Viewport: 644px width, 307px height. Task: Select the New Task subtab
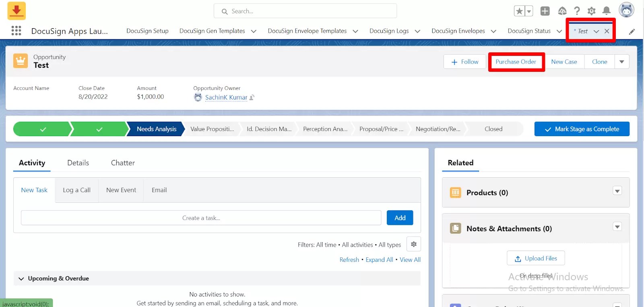[34, 190]
